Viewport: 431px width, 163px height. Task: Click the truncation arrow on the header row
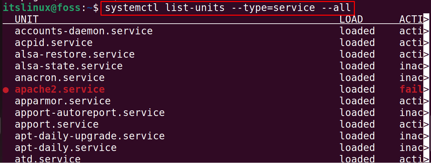(426, 20)
